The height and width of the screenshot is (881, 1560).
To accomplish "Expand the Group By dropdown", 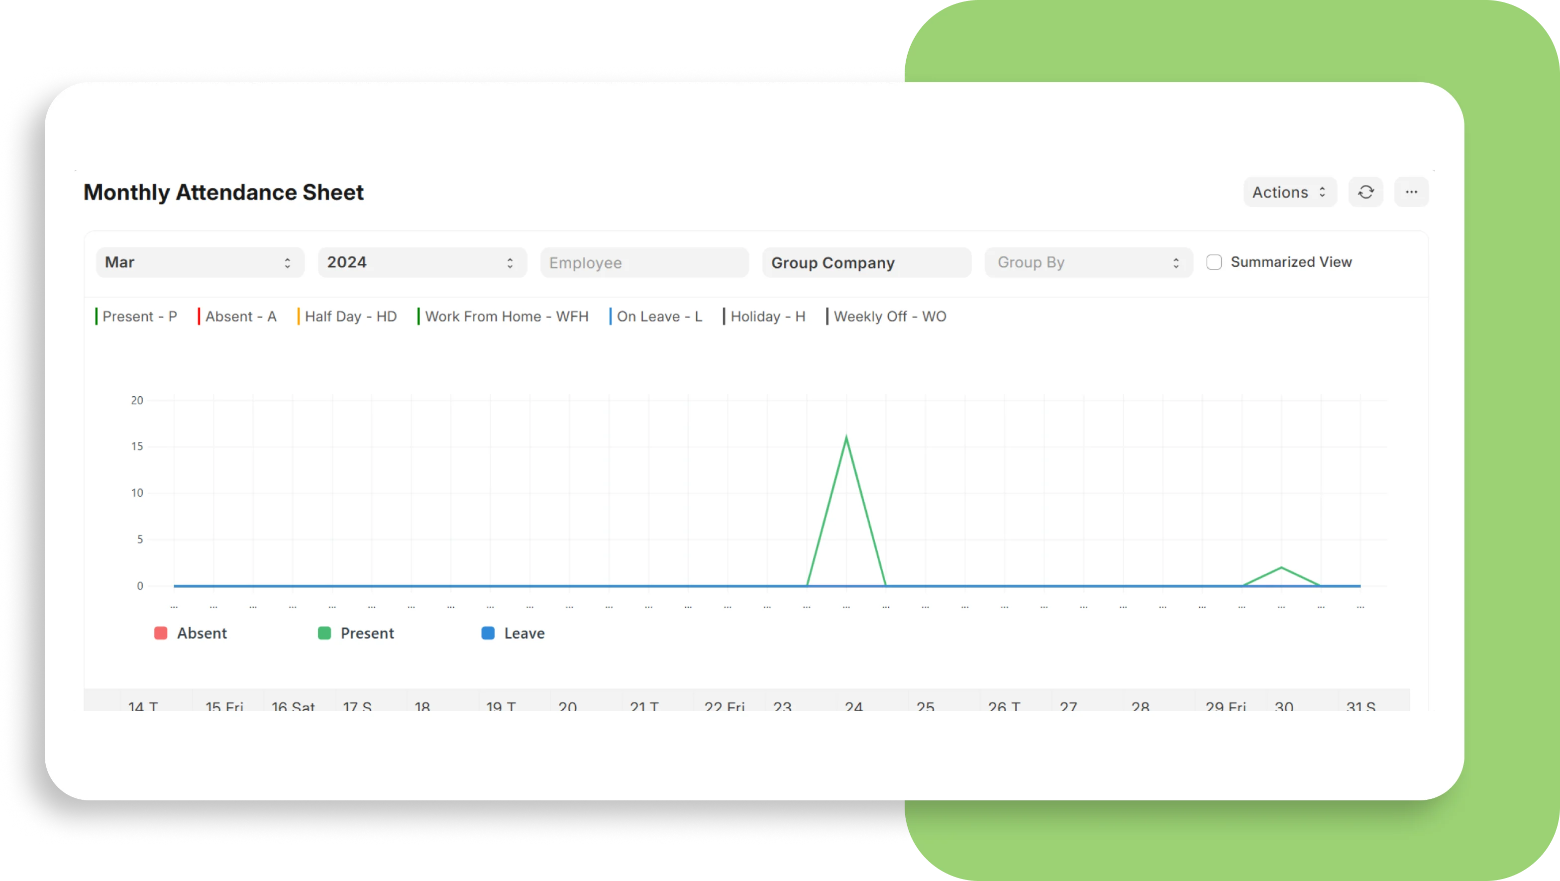I will (x=1088, y=262).
